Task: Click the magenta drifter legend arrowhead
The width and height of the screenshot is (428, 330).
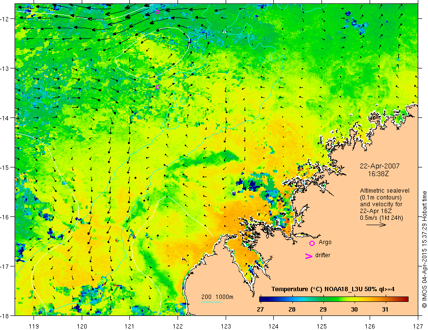Action: click(308, 256)
